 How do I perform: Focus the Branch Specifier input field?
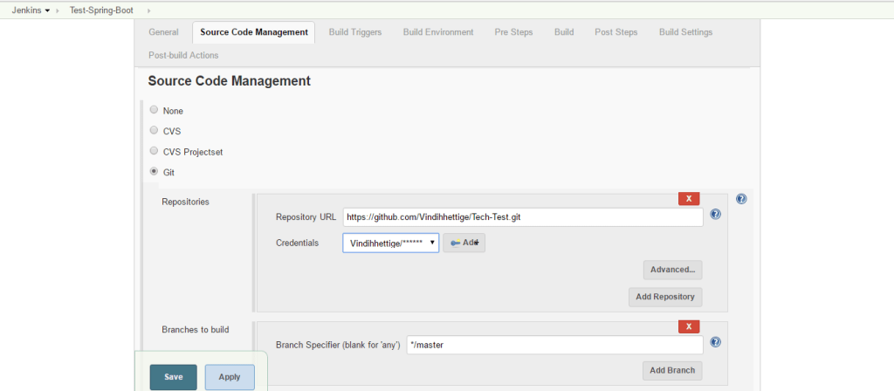coord(554,345)
